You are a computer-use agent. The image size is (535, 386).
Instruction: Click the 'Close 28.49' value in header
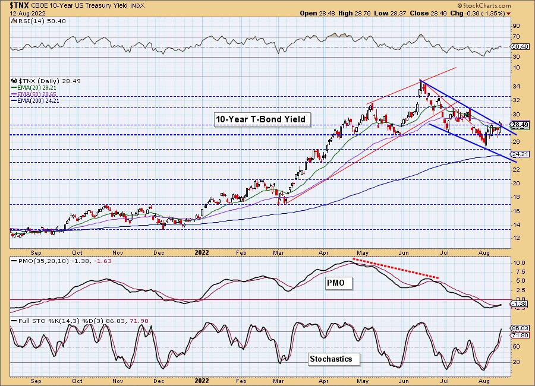point(428,13)
